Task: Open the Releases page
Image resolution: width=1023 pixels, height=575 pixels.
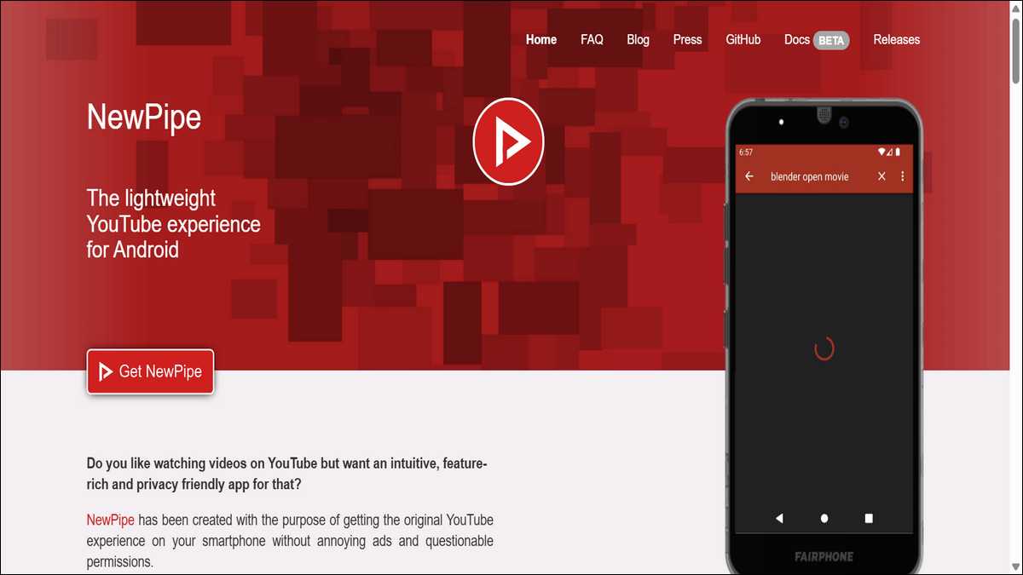Action: click(897, 39)
